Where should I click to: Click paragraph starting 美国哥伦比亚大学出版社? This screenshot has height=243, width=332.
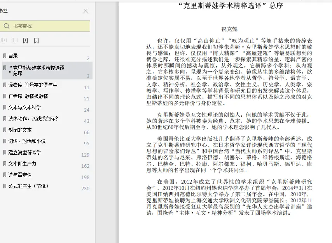coord(229,154)
